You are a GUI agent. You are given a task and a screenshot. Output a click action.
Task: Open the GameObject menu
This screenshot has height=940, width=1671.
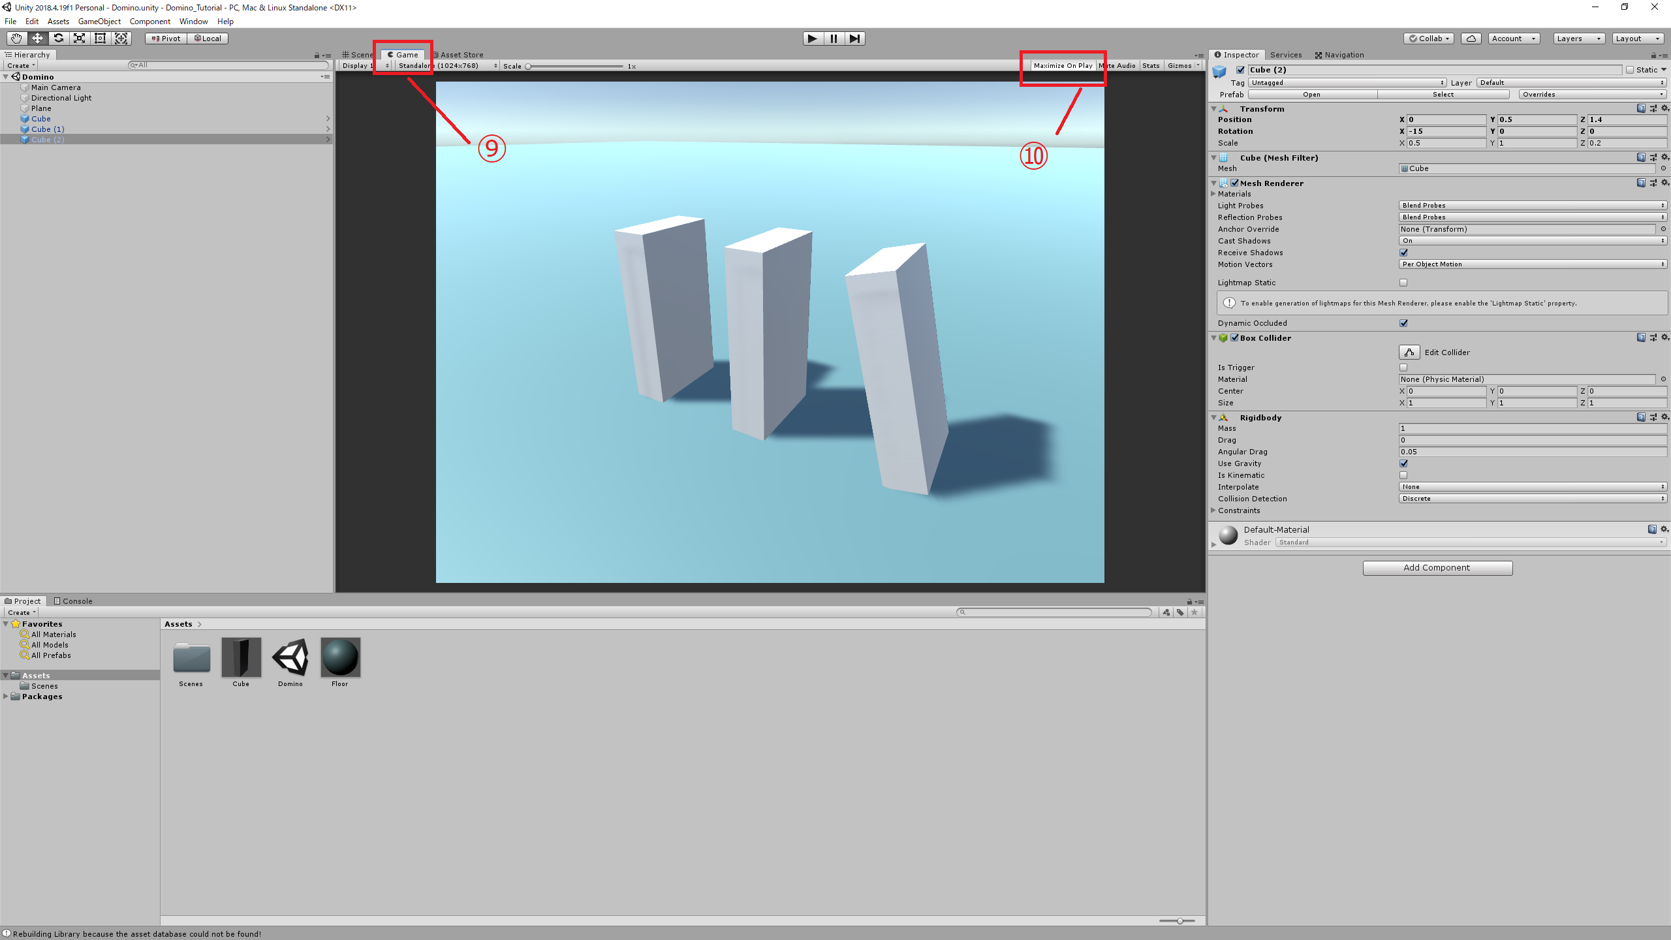99,22
